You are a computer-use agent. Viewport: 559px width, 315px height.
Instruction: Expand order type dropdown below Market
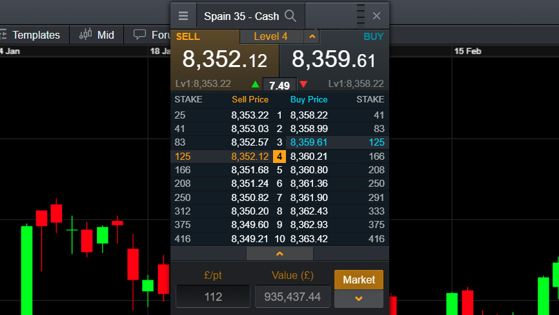[x=359, y=299]
